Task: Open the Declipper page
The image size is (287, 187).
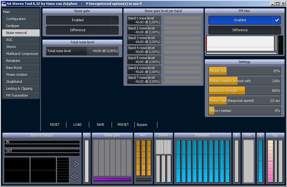Action: coord(21,26)
